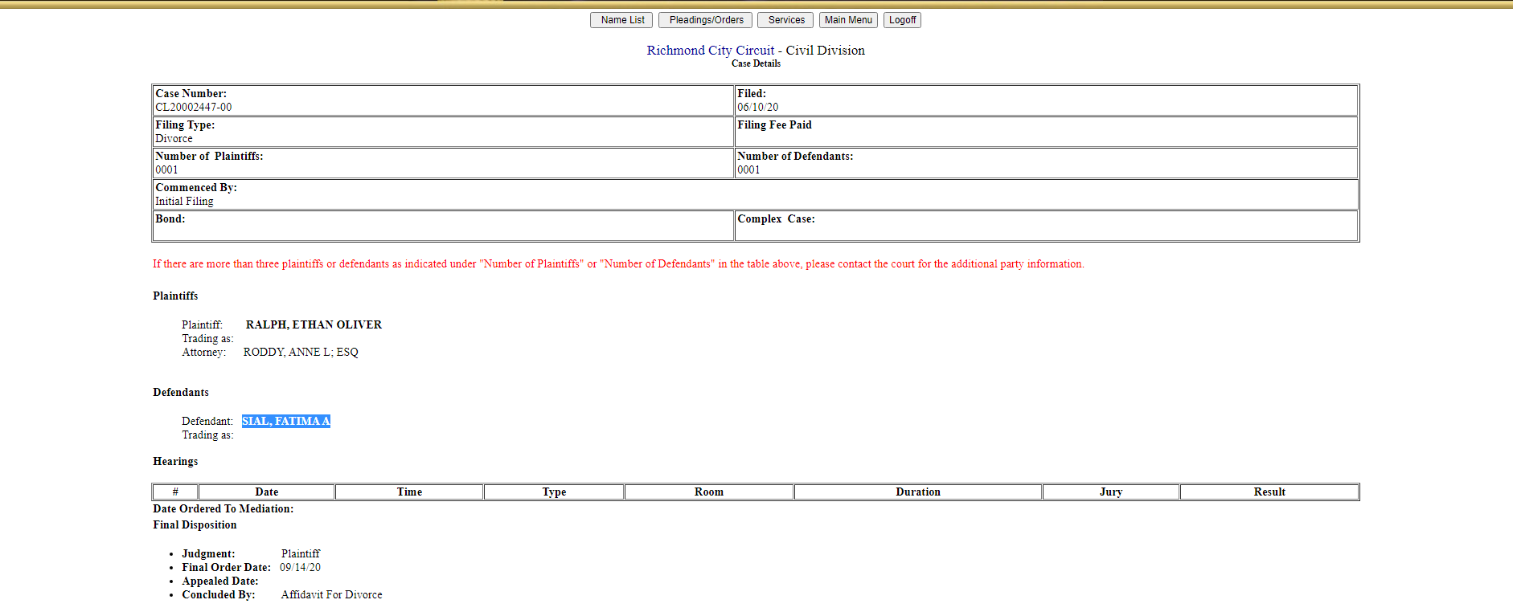Log off using the Logoff button
Screen dimensions: 1513x612
902,20
